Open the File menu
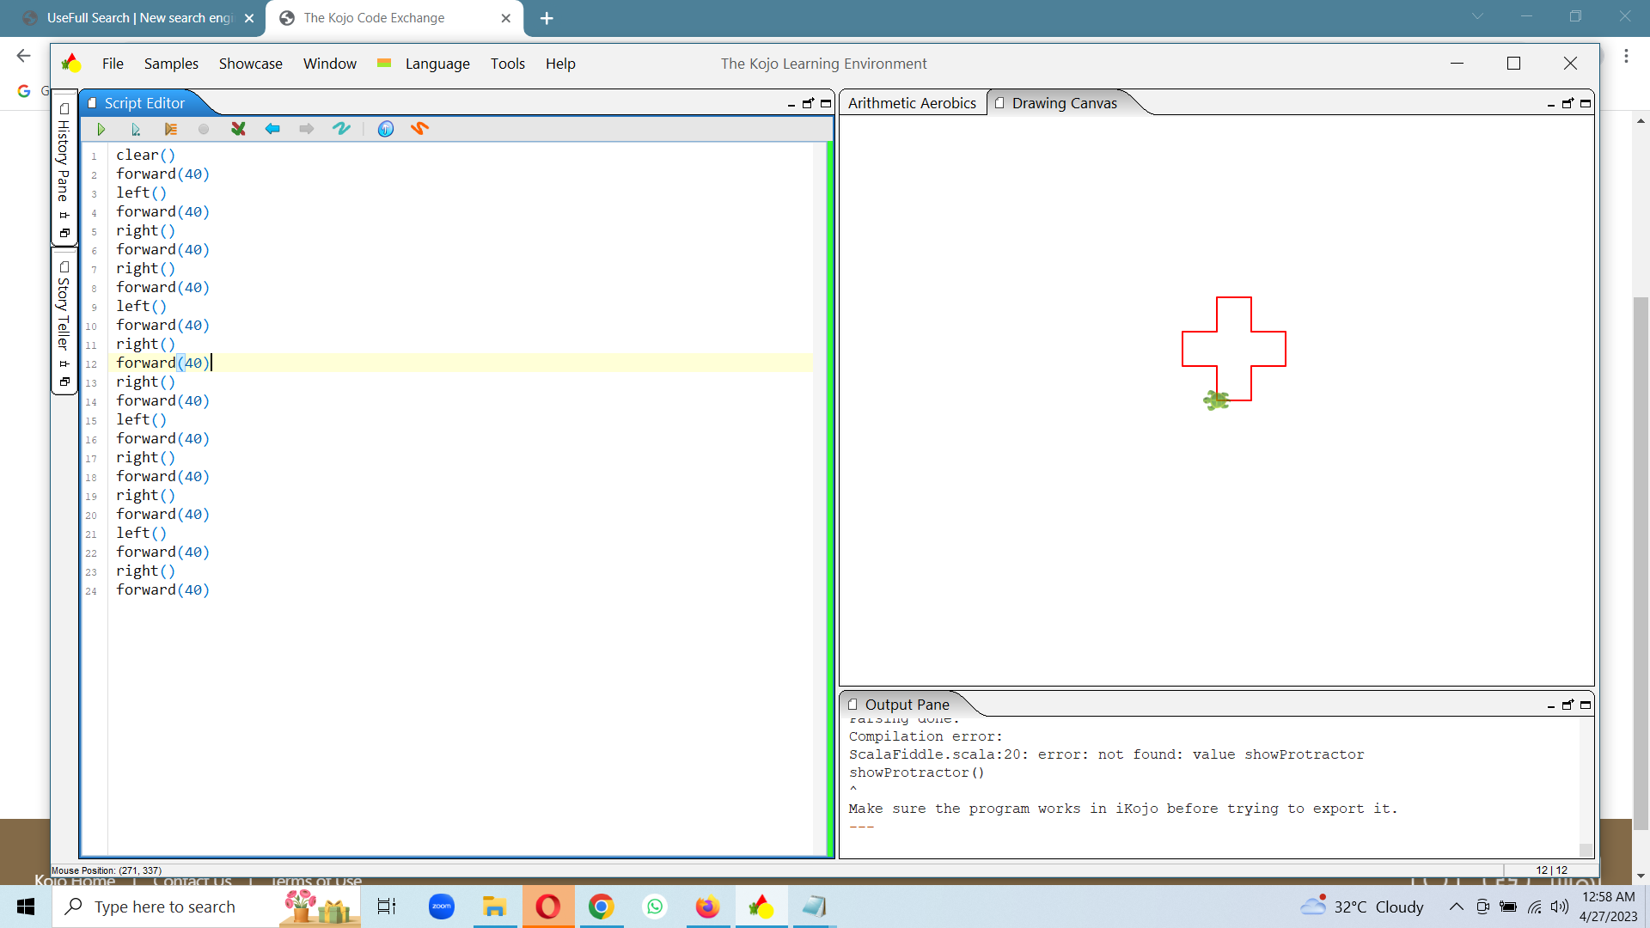The image size is (1650, 928). pyautogui.click(x=113, y=64)
